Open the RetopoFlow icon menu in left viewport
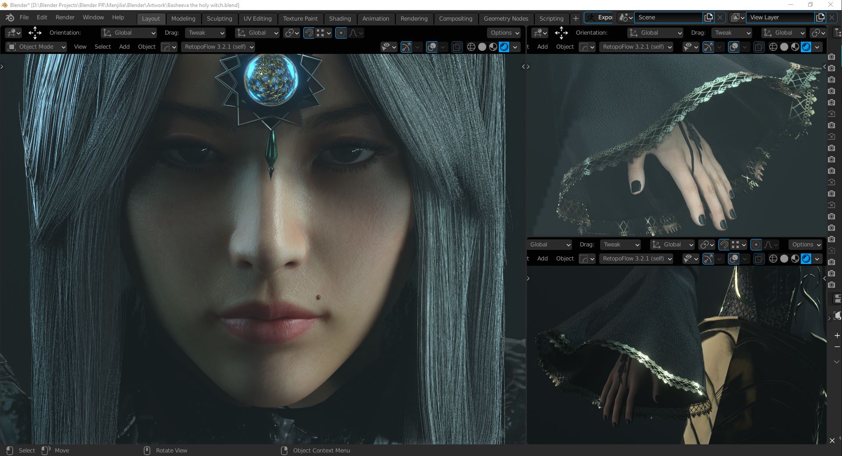The width and height of the screenshot is (842, 456). (169, 47)
